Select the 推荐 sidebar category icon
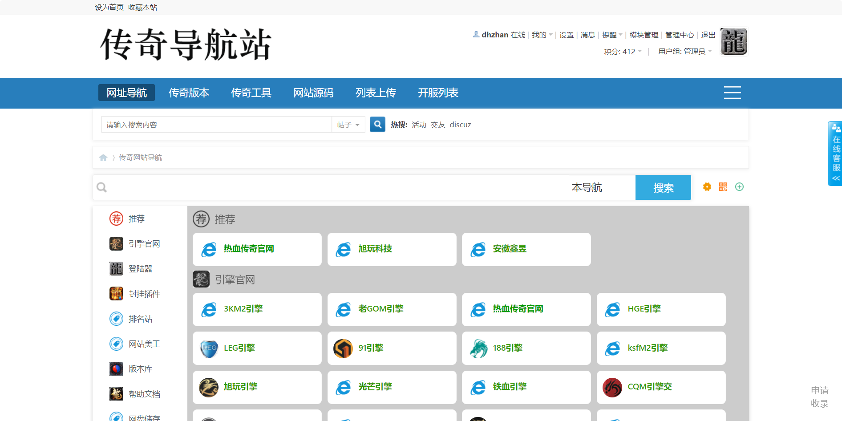This screenshot has width=842, height=421. tap(116, 219)
